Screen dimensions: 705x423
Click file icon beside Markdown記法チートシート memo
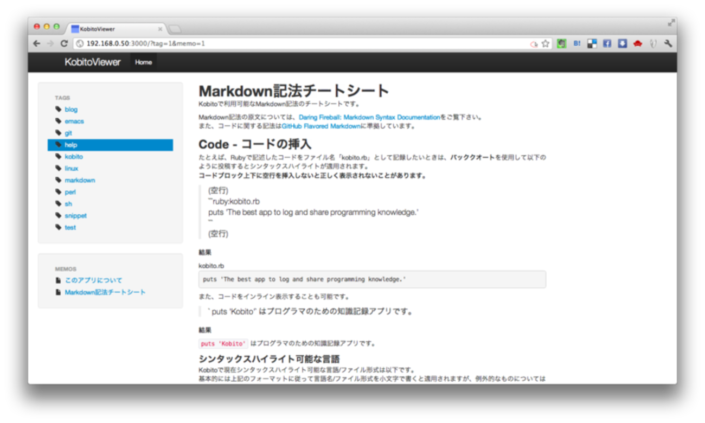pyautogui.click(x=58, y=292)
